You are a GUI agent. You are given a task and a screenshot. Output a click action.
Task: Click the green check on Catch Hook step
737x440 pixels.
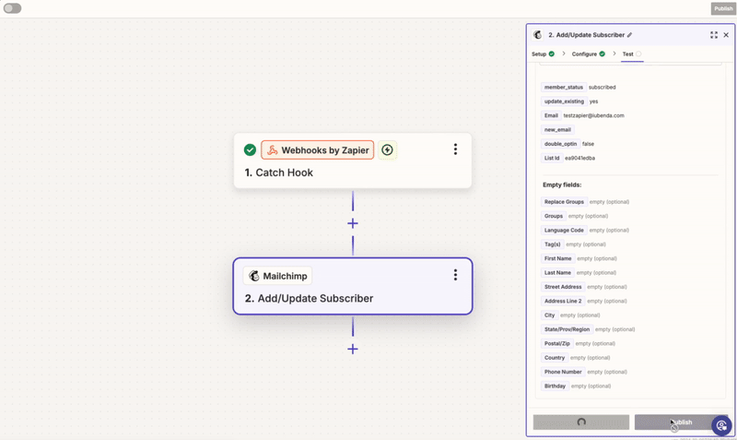coord(250,150)
